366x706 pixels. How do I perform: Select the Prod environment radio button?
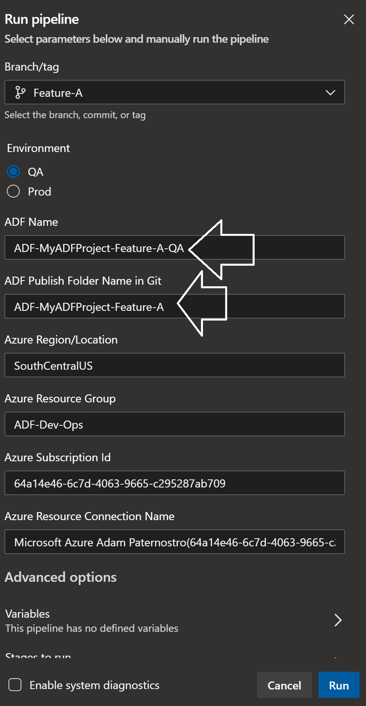coord(13,191)
